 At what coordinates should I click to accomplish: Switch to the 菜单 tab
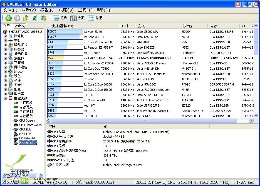point(6,26)
